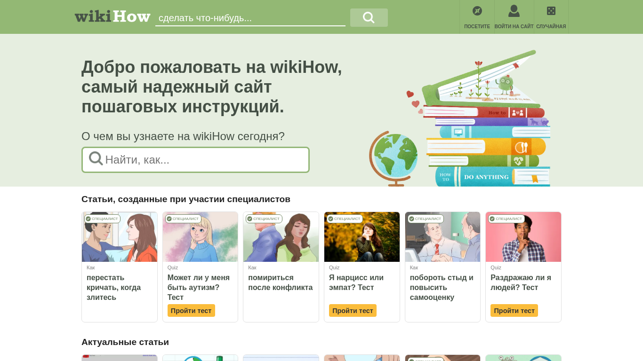Image resolution: width=643 pixels, height=361 pixels.
Task: Focus the header сделать что-нибудь search field
Action: (x=250, y=18)
